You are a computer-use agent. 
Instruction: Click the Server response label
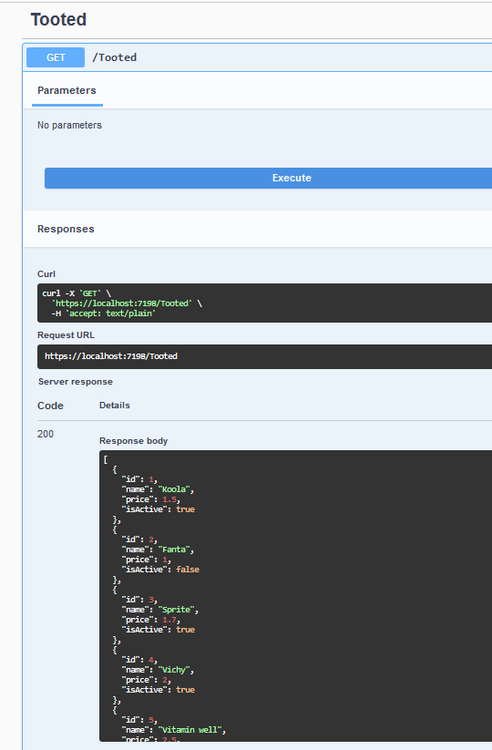(x=76, y=382)
